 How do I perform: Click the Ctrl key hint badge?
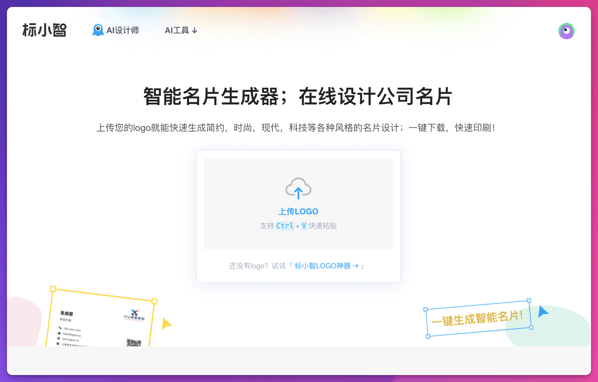click(x=285, y=226)
